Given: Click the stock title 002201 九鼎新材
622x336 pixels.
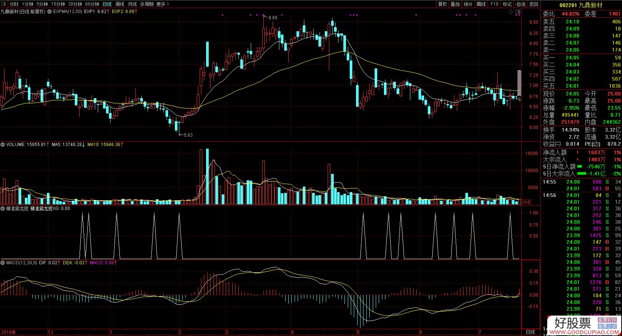Looking at the screenshot, I should click(x=581, y=5).
